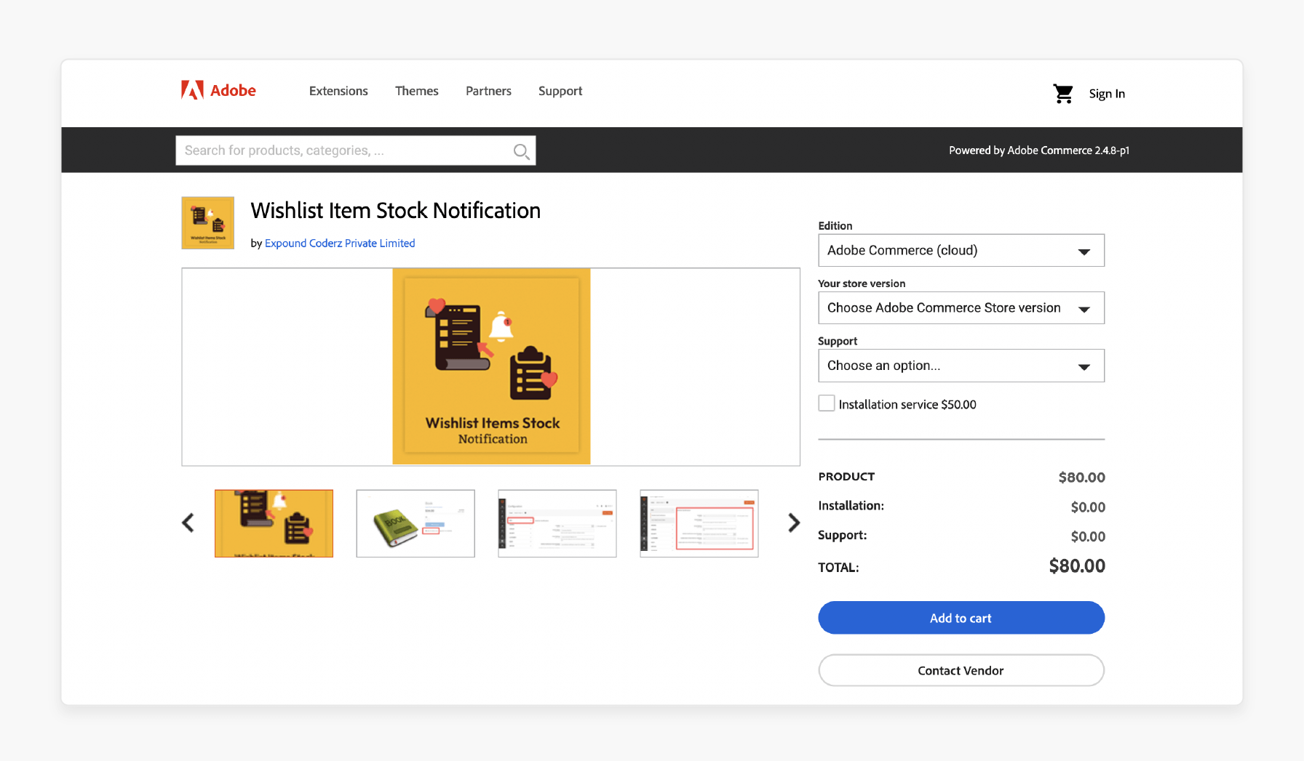This screenshot has width=1304, height=761.
Task: Click the Powered by Adobe Commerce 2.4.8-p1 text
Action: (x=1039, y=150)
